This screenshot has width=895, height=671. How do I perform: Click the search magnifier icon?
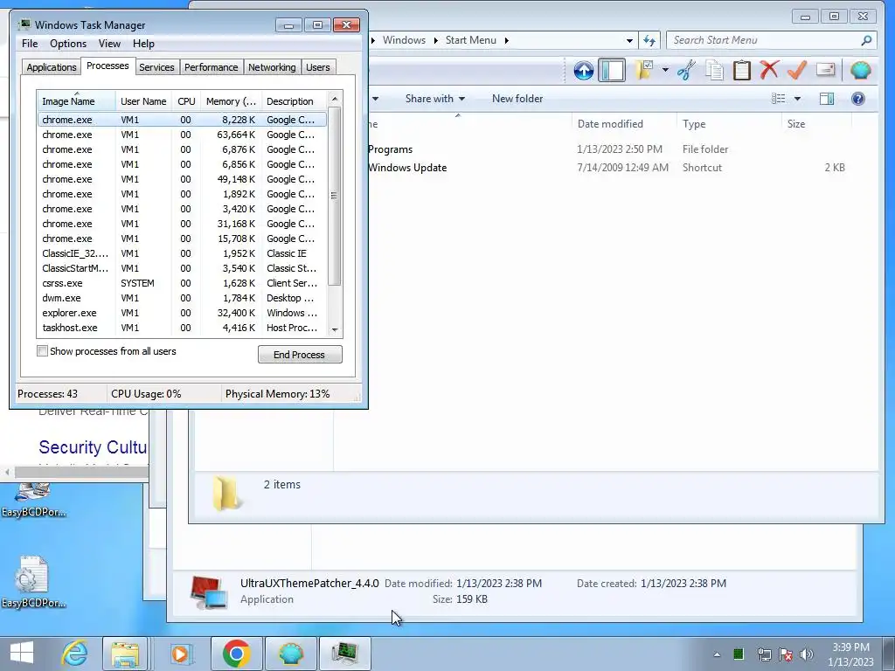point(866,40)
